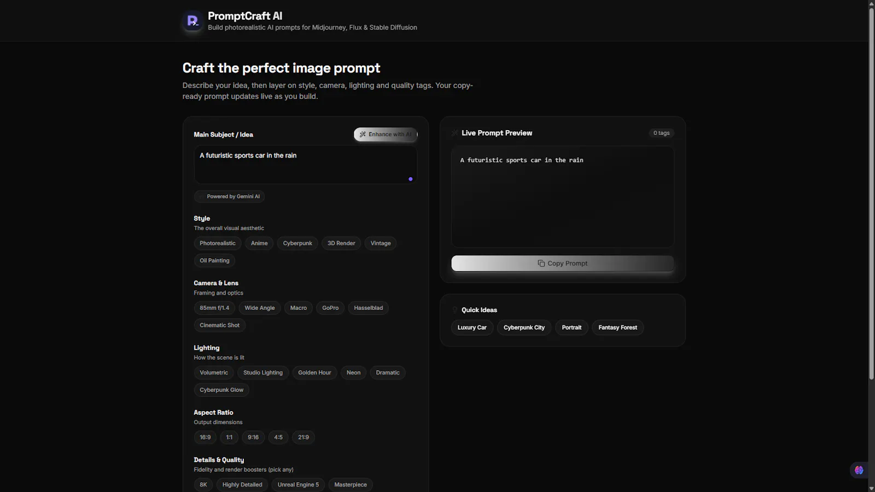Image resolution: width=875 pixels, height=492 pixels.
Task: Click the page vertical scrollbar thumb
Action: [x=871, y=193]
